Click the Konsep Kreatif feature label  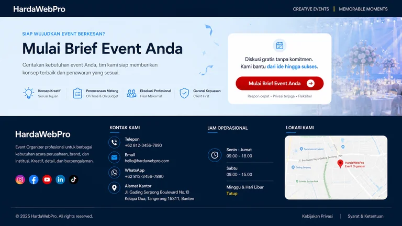(x=49, y=91)
